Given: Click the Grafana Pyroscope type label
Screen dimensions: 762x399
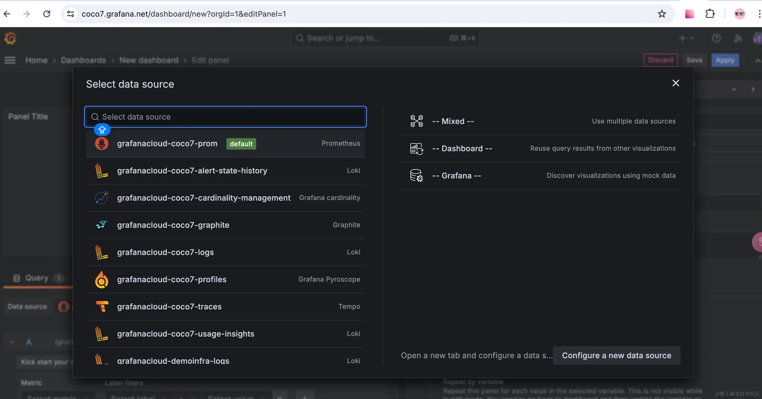Looking at the screenshot, I should [329, 279].
